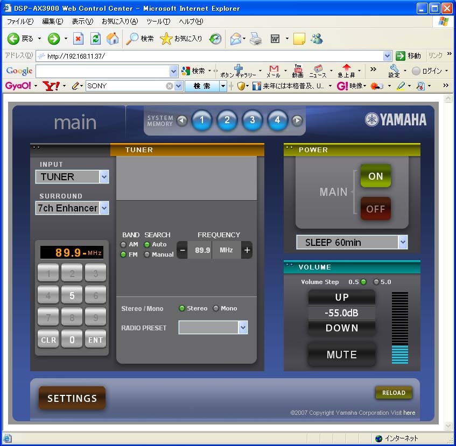Lower volume with the DOWN button

coord(342,328)
